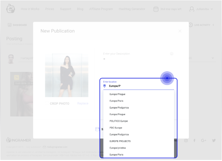Go to the Dashboard tab
The image size is (222, 161).
(x=20, y=25)
